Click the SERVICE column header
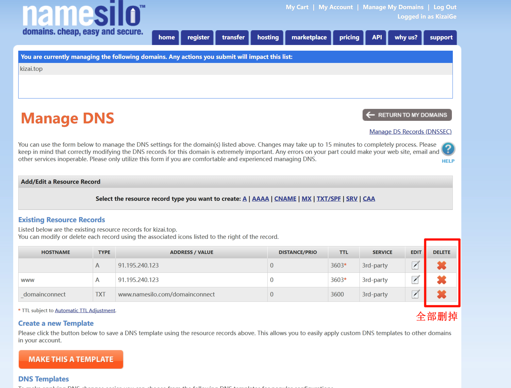 tap(382, 252)
